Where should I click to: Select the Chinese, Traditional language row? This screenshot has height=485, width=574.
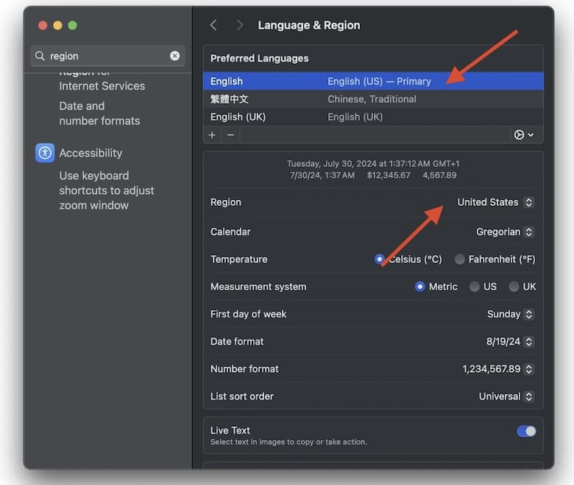pyautogui.click(x=373, y=99)
